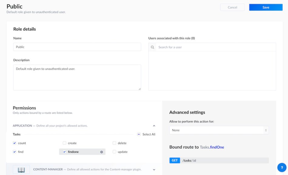Expand the Content-Manager plugin section

click(x=154, y=170)
